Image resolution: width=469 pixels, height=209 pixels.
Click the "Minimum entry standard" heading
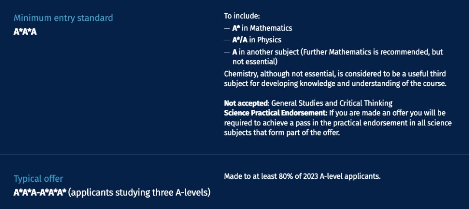point(63,18)
